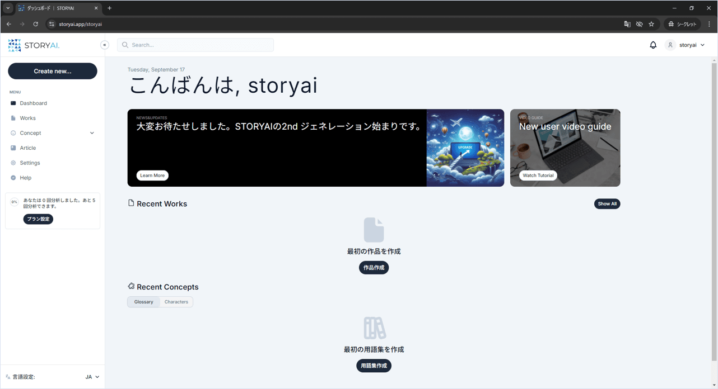Click the Dashboard icon in sidebar
This screenshot has height=389, width=718.
tap(13, 103)
